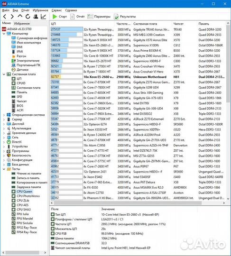Start the benchmark with Старт
231x256 pixels.
[60, 17]
